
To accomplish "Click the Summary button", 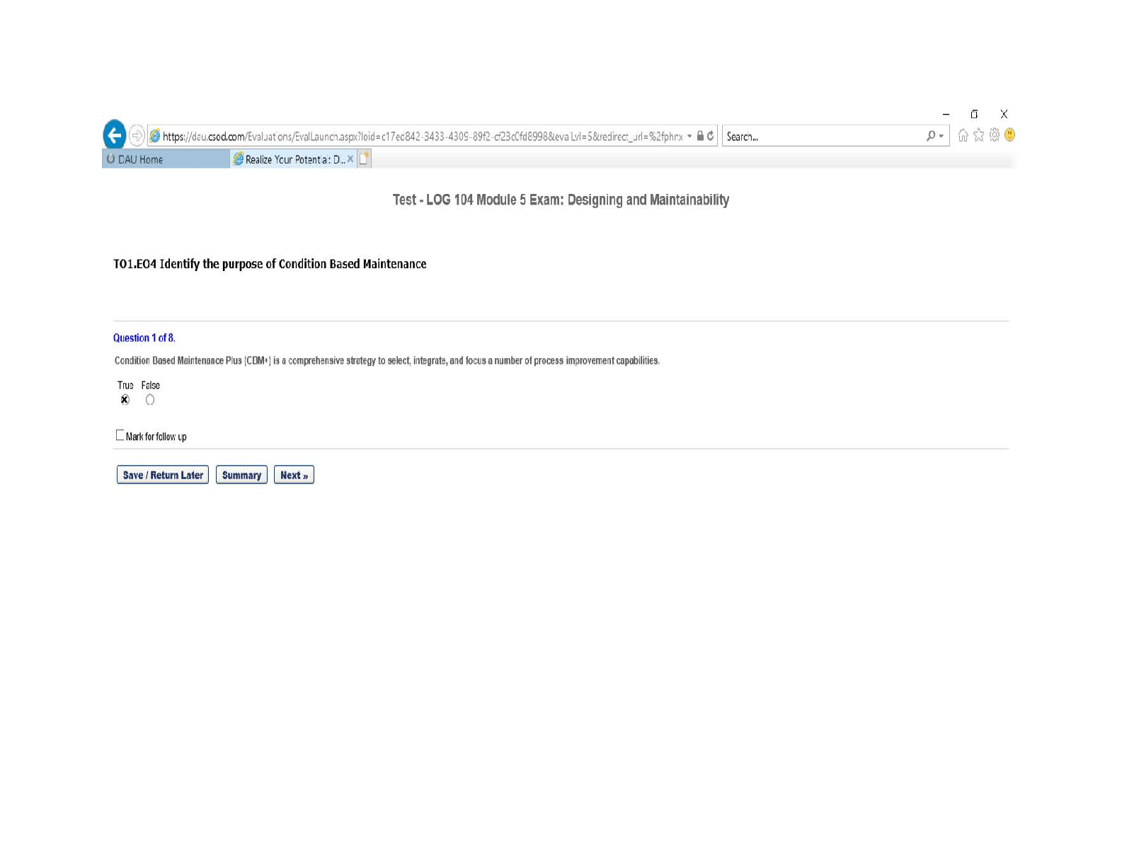I will pyautogui.click(x=241, y=475).
